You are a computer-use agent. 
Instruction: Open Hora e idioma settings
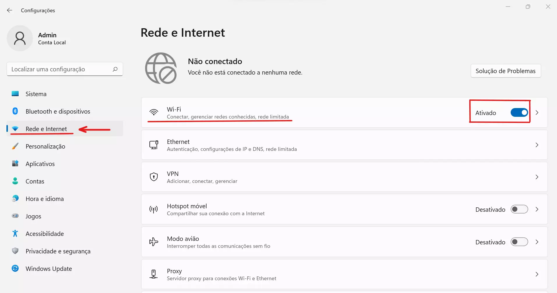[45, 198]
